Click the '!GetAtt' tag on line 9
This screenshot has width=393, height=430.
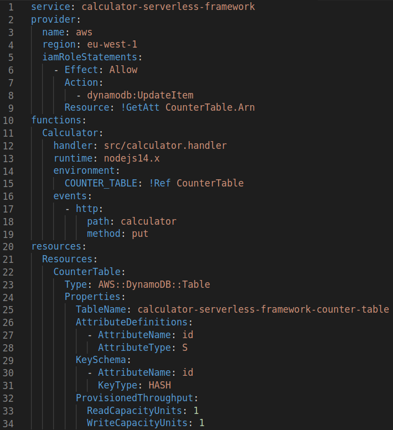[140, 107]
